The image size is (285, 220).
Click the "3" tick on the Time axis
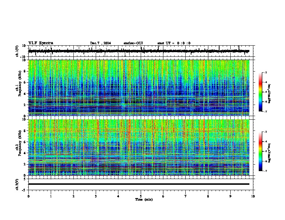click(96, 196)
